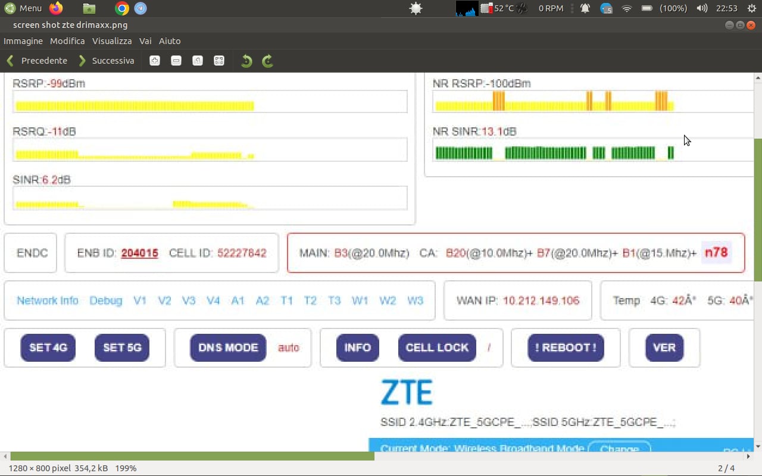Open the Vai menu
762x476 pixels.
[145, 41]
